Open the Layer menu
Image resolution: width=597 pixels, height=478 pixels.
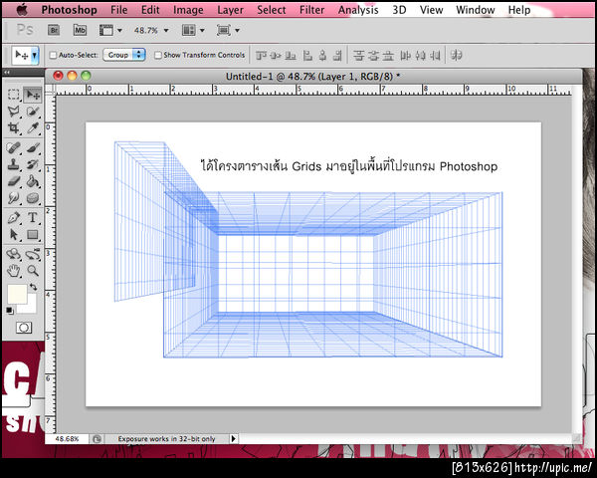coord(231,10)
